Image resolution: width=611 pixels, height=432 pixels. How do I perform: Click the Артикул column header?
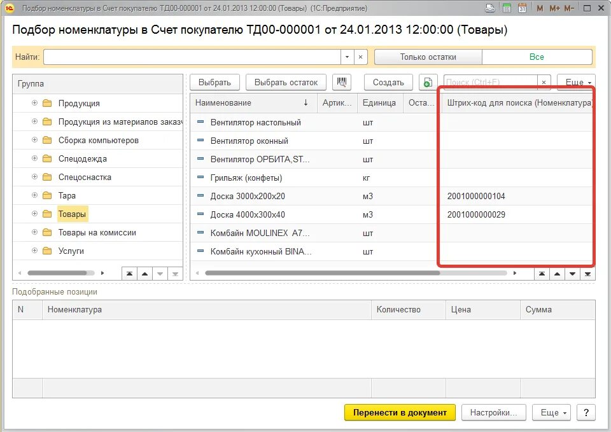[x=337, y=103]
